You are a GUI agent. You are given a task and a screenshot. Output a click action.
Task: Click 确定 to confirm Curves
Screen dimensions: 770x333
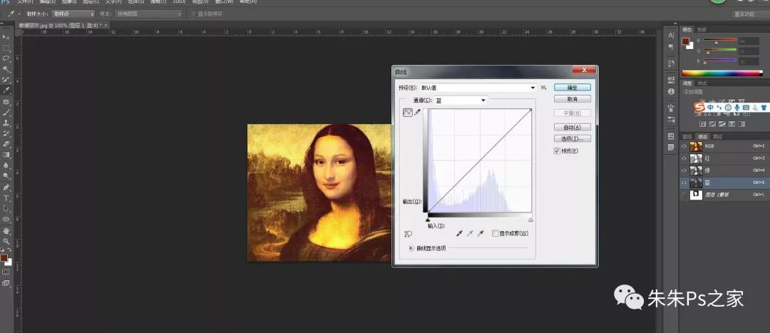572,87
